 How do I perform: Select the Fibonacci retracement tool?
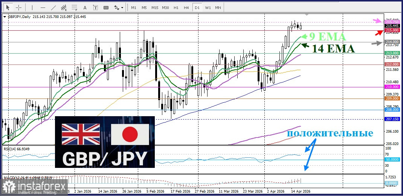pos(75,7)
